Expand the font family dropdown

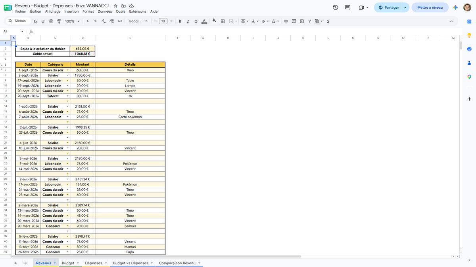coord(138,21)
